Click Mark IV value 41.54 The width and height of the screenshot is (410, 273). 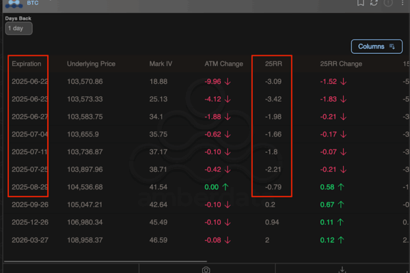tap(159, 187)
